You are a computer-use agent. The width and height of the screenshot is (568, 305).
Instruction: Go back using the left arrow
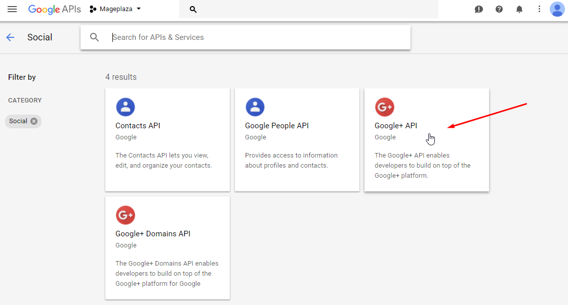pos(10,37)
